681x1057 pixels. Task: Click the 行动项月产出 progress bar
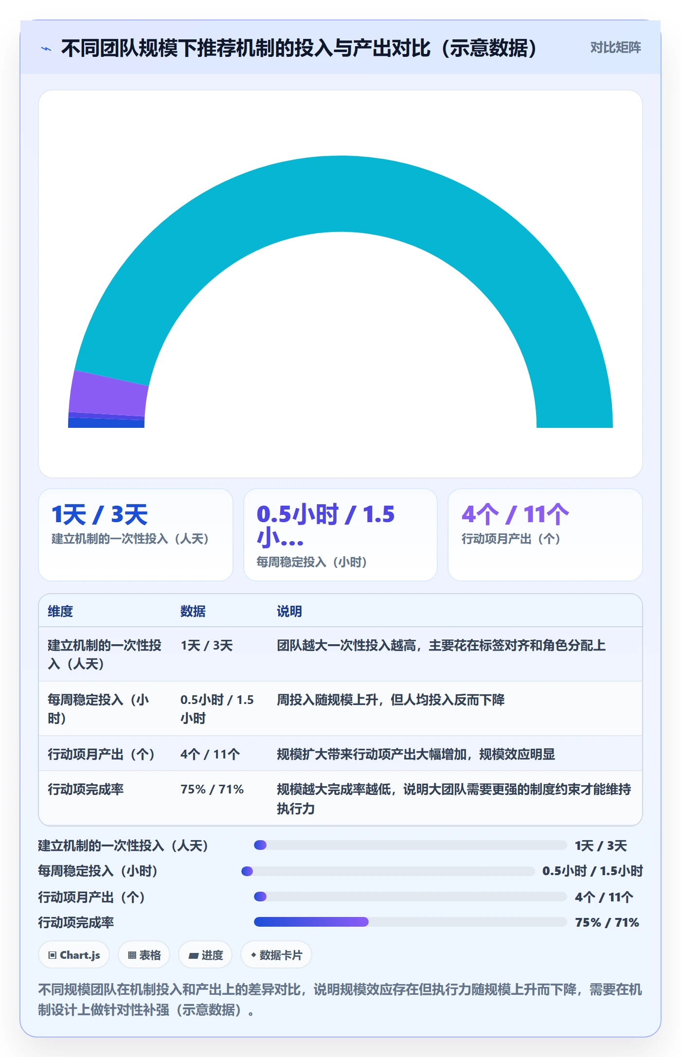[411, 897]
